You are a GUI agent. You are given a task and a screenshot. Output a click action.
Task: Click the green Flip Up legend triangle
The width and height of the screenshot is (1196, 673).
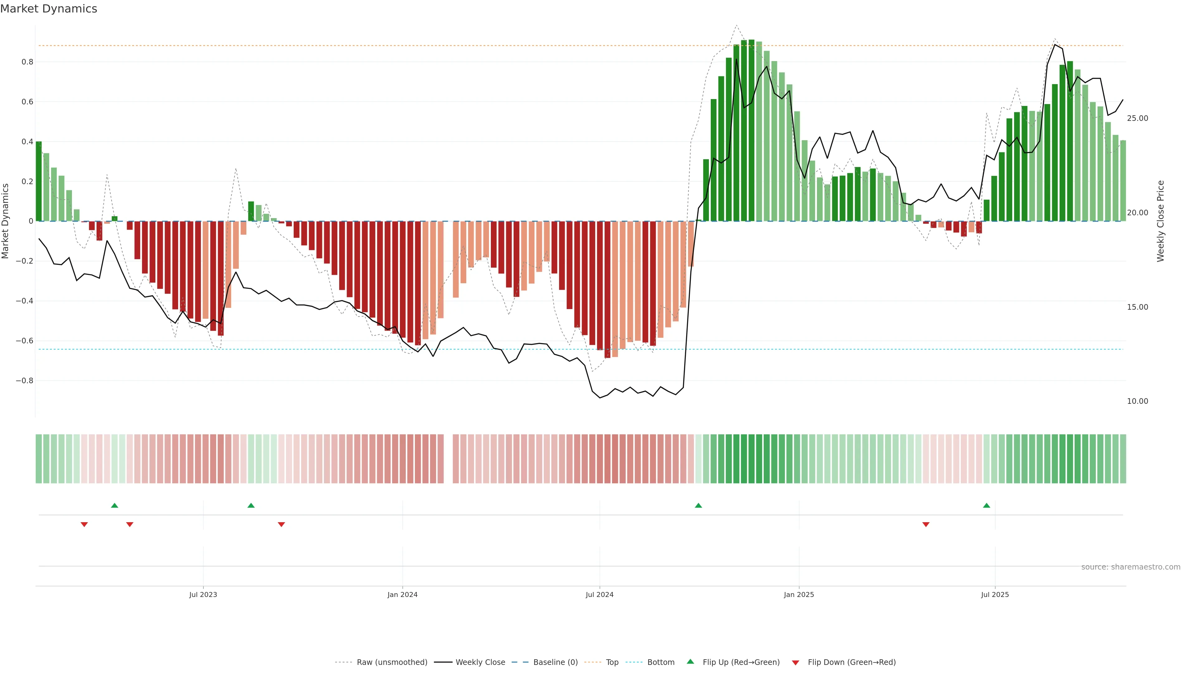point(690,661)
